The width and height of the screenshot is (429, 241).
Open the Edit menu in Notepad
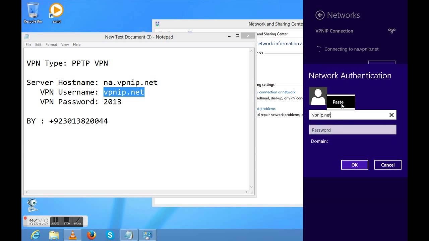pyautogui.click(x=38, y=45)
